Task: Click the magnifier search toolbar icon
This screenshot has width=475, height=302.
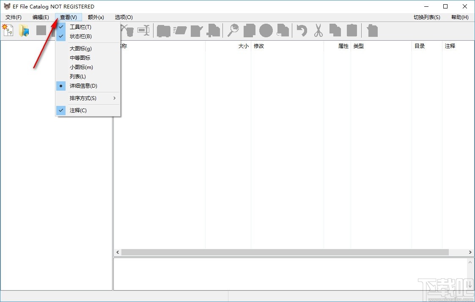Action: point(233,30)
